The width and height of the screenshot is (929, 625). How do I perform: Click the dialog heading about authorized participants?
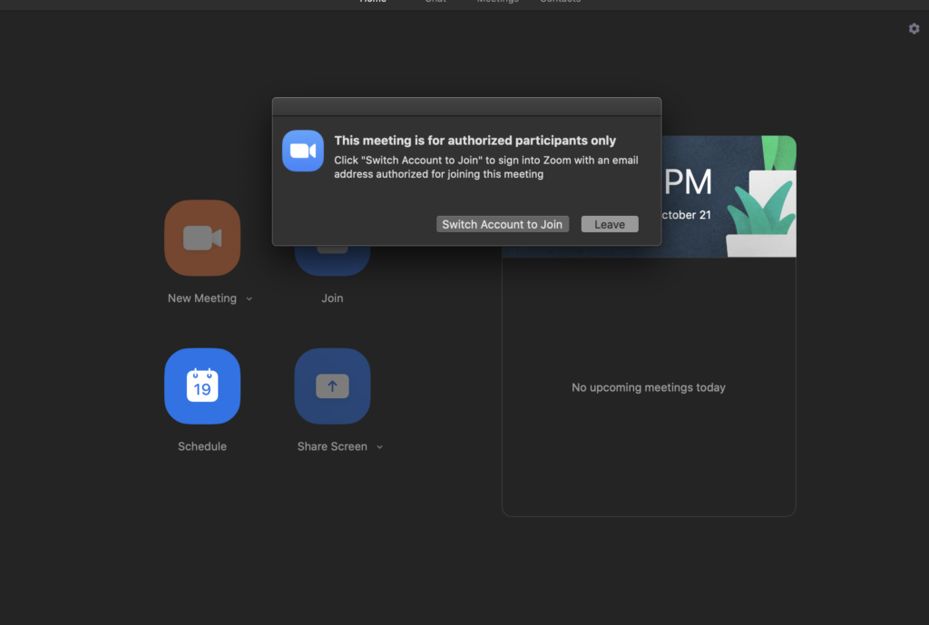click(474, 141)
